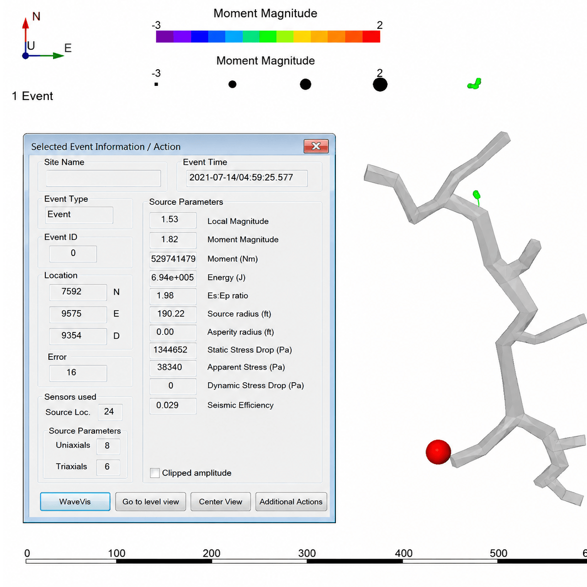Click the red end of color scale

(x=372, y=37)
